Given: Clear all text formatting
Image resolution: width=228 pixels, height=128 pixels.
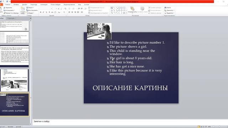Looking at the screenshot, I should [x=65, y=9].
